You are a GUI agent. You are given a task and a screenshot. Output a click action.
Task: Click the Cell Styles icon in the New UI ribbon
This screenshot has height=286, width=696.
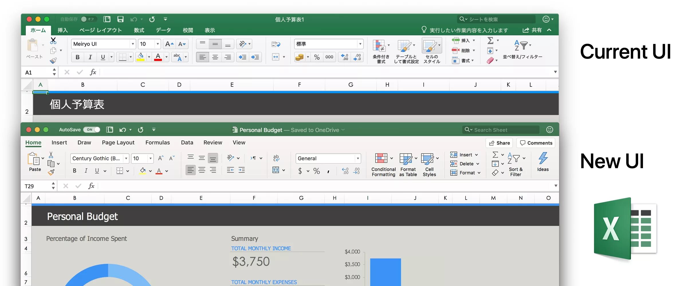point(428,159)
